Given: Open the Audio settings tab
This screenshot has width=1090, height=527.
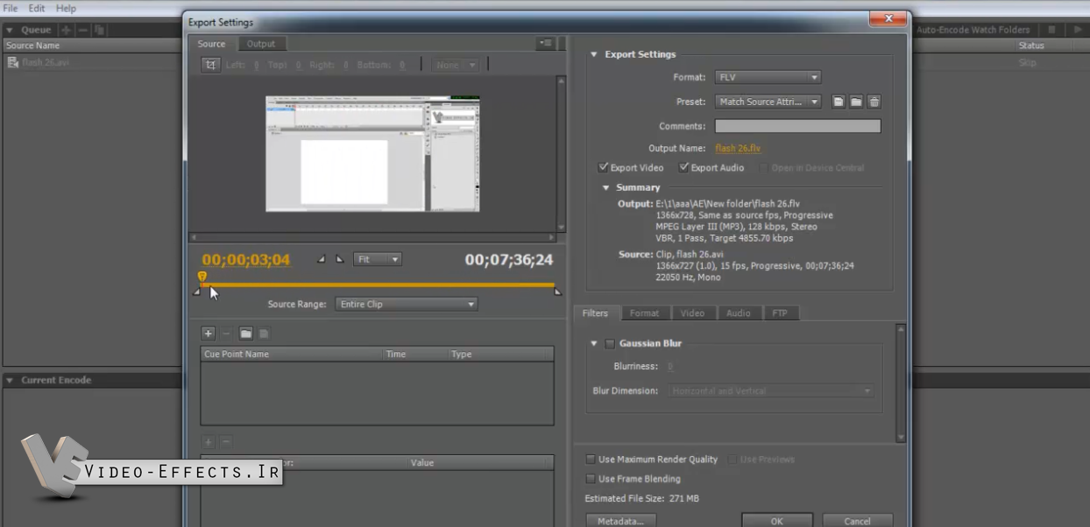Looking at the screenshot, I should [739, 313].
